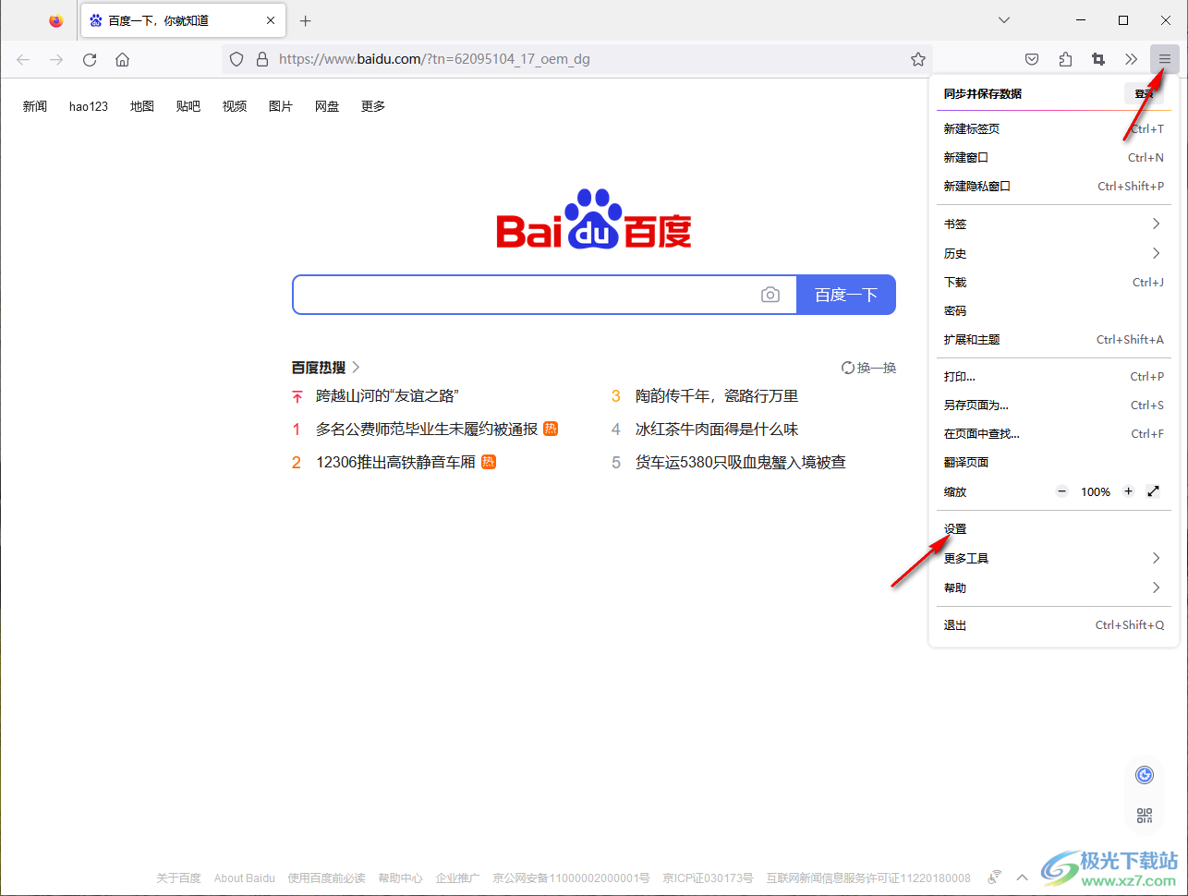Screen dimensions: 1188x896
Task: Open the 更多 link in Baidu nav
Action: coord(373,106)
